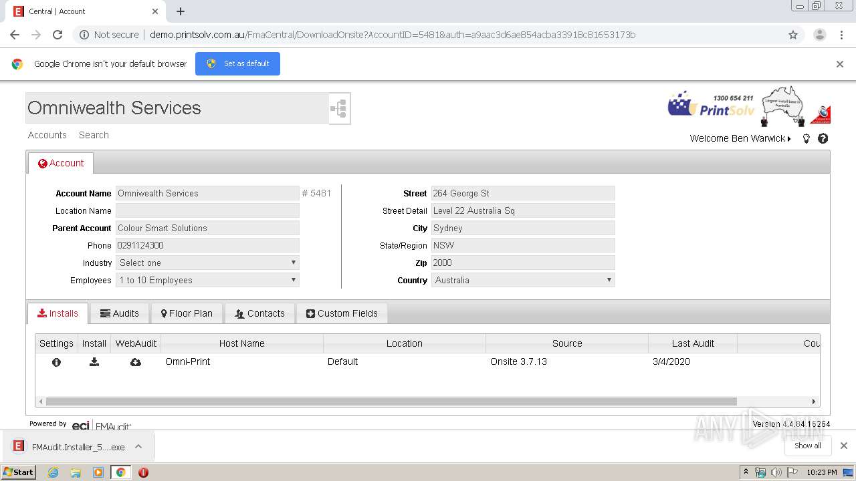Download the Omni-Print install package
This screenshot has width=856, height=481.
[x=94, y=362]
